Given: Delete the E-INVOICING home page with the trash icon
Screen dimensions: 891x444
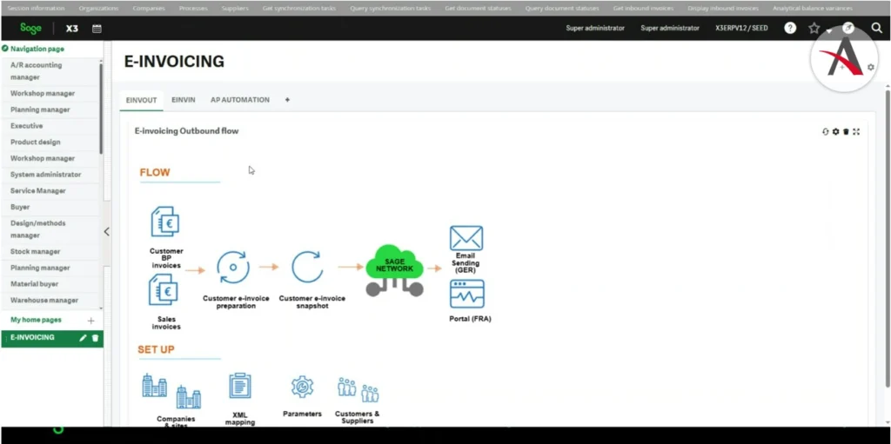Looking at the screenshot, I should coord(95,338).
